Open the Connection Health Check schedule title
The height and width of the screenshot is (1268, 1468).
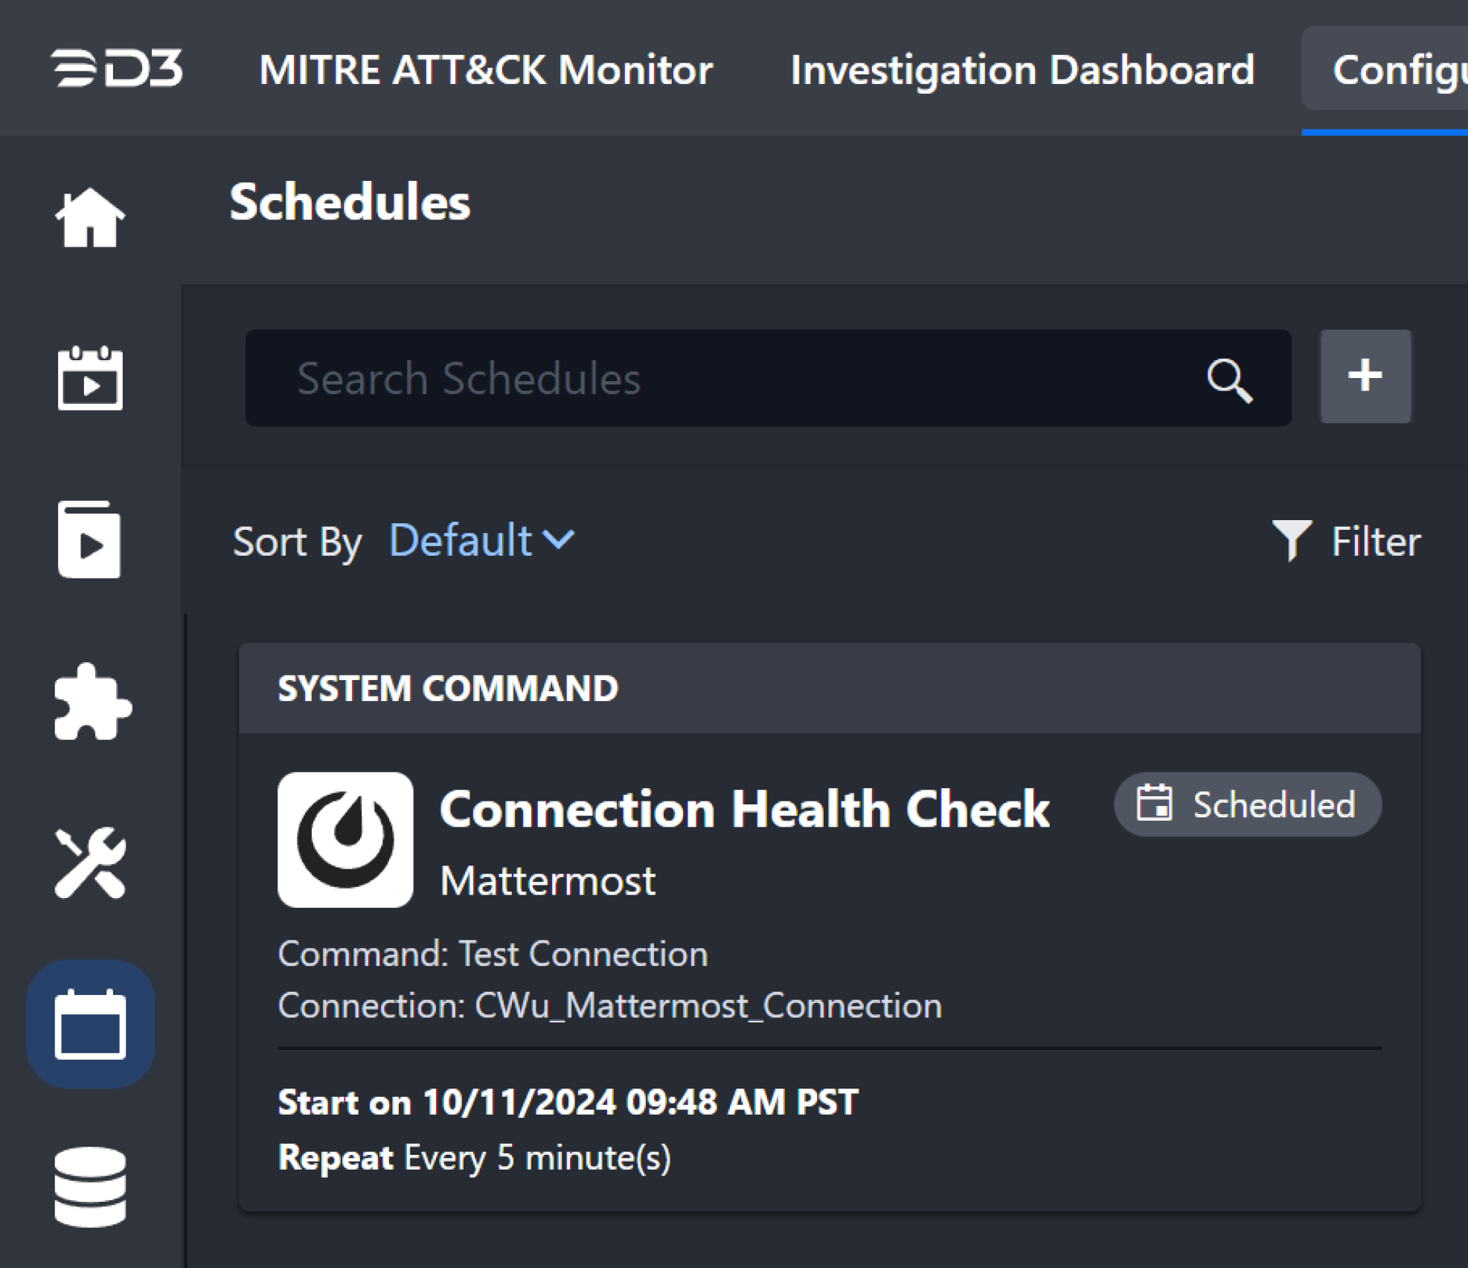[744, 809]
